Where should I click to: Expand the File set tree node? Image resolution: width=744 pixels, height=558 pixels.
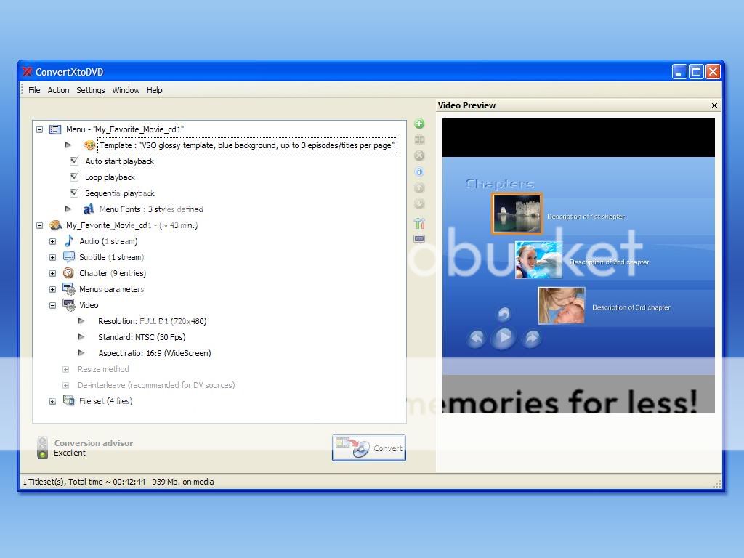pos(52,401)
